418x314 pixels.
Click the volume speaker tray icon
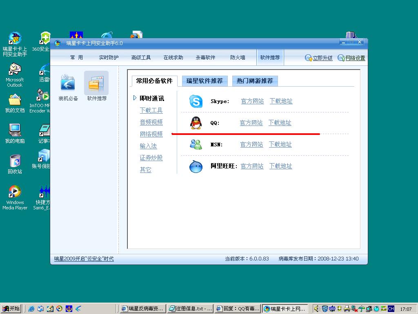click(316, 309)
